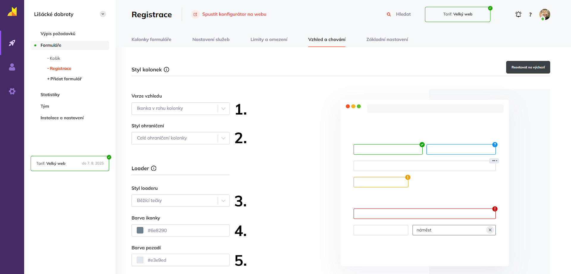
Task: Click the info icon next to Styl kolonek
Action: [167, 70]
